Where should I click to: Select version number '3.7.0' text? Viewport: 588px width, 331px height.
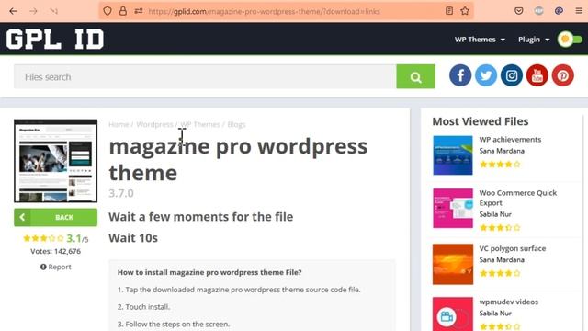[121, 193]
